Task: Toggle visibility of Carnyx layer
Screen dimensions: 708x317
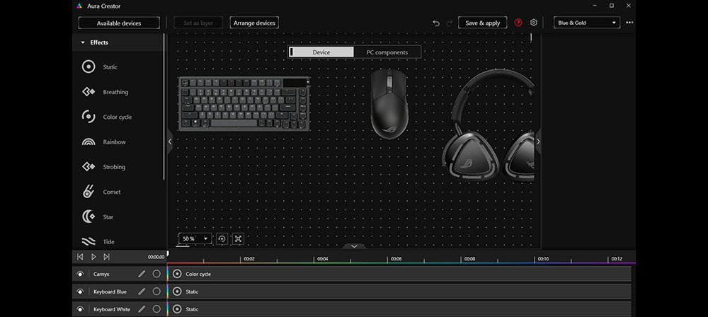Action: (80, 274)
